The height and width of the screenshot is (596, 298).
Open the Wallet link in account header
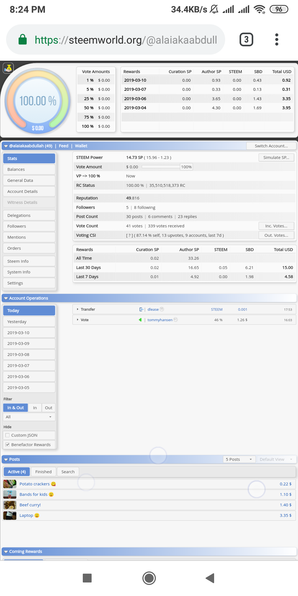(x=81, y=146)
